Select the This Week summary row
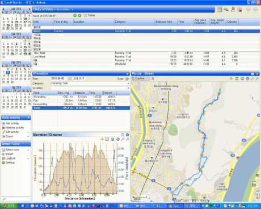 click(146, 53)
